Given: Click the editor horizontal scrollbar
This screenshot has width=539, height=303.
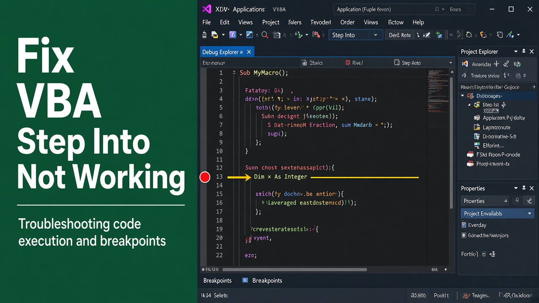Looking at the screenshot, I should pos(295,269).
